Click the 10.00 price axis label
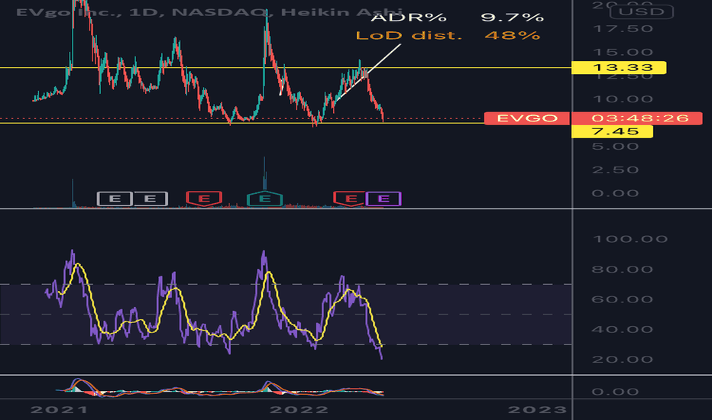712x420 pixels. [623, 99]
